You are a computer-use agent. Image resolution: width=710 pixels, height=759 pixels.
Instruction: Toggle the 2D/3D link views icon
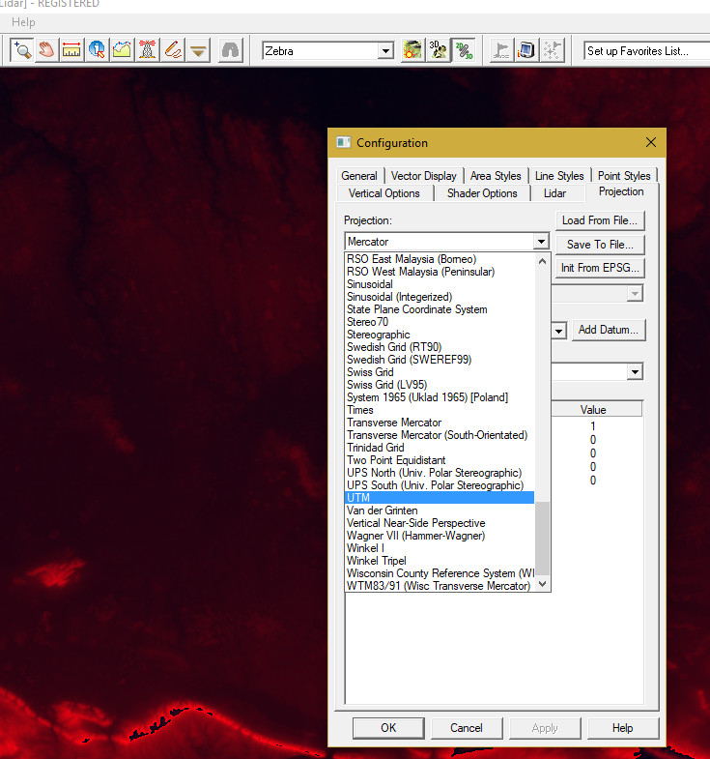click(x=464, y=50)
